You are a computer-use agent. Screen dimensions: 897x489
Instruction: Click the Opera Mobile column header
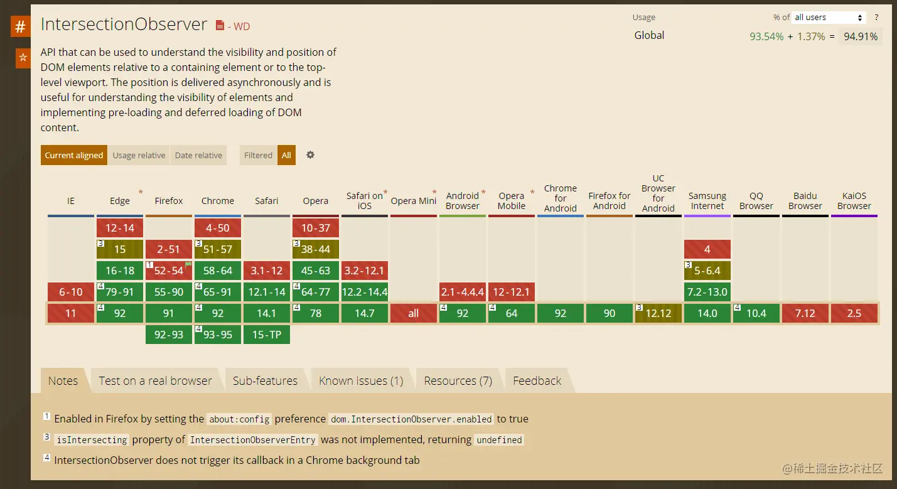tap(512, 201)
